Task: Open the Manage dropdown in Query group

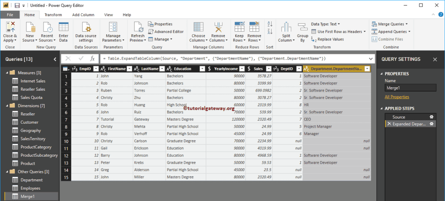Action: click(x=160, y=39)
